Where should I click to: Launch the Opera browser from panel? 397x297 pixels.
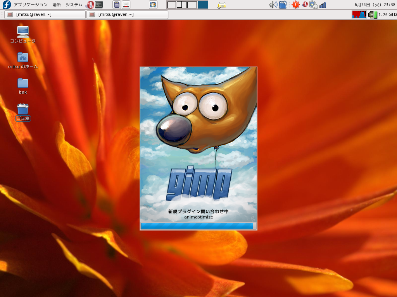[90, 5]
